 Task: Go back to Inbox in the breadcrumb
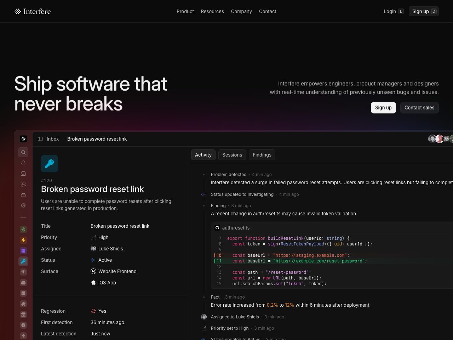pos(53,139)
